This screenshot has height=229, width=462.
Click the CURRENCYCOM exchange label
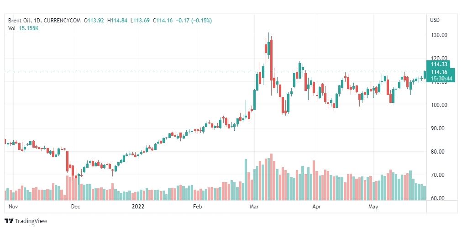[61, 21]
